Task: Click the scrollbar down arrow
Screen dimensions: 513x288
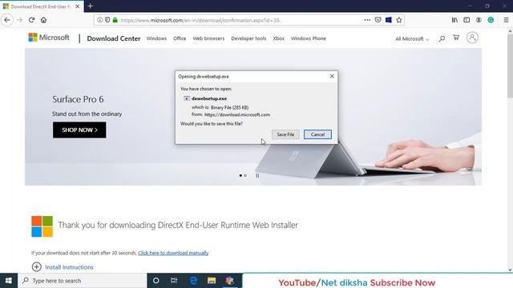Action: point(510,270)
